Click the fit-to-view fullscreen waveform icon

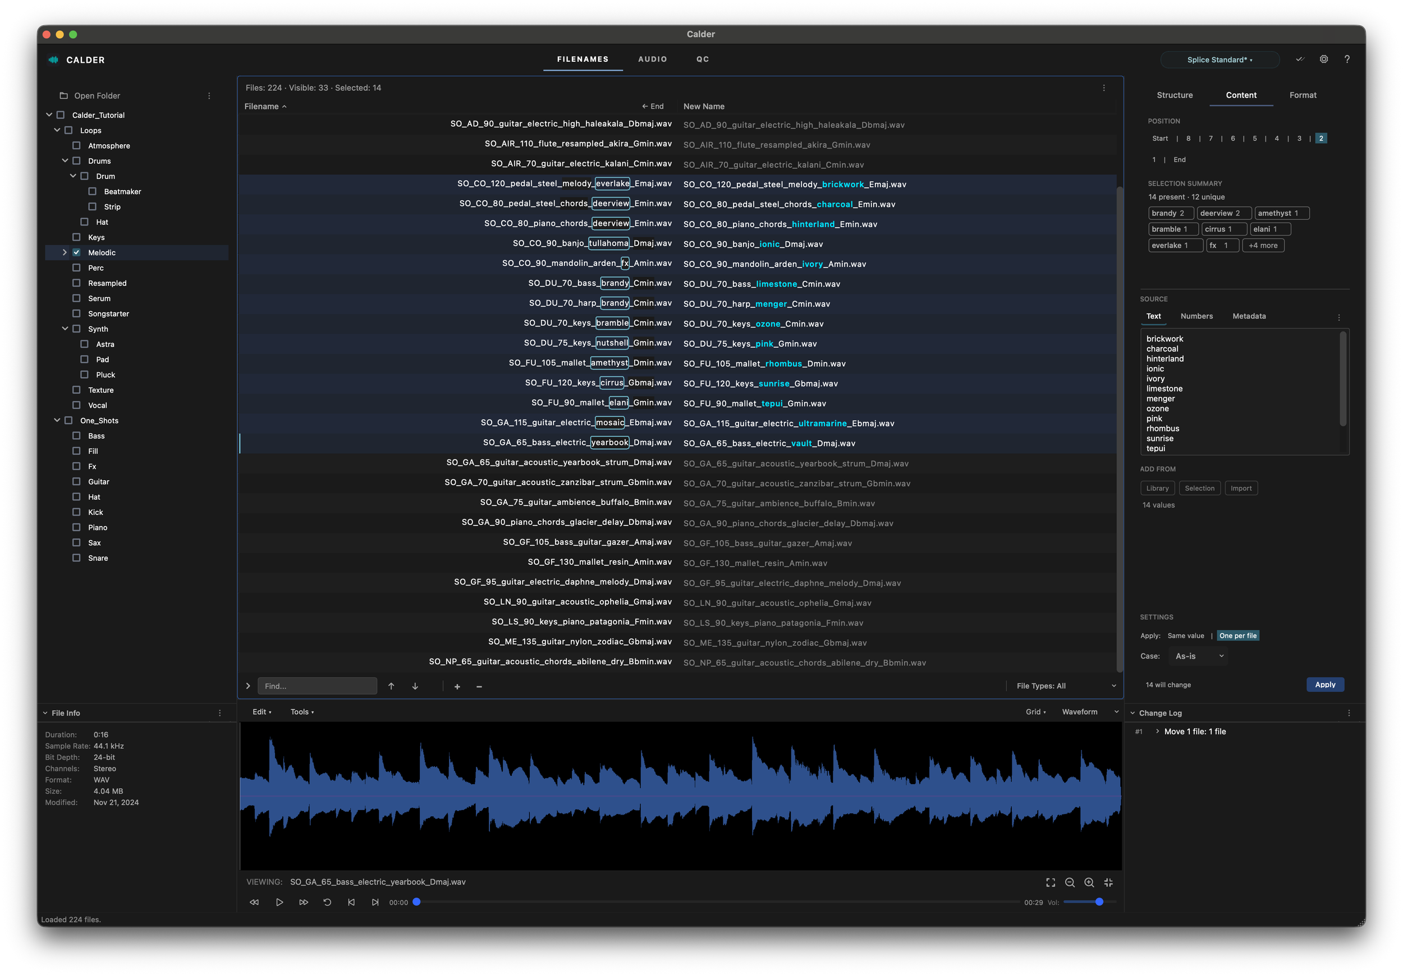click(1051, 882)
